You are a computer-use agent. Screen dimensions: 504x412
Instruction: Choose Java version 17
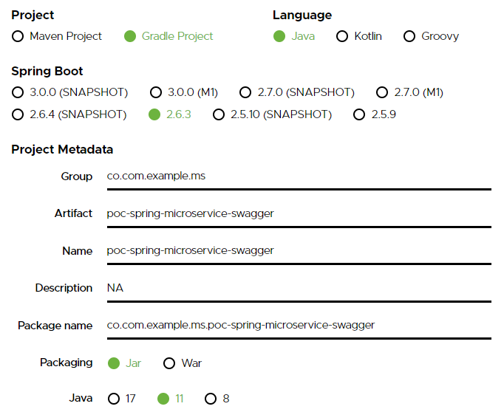114,399
